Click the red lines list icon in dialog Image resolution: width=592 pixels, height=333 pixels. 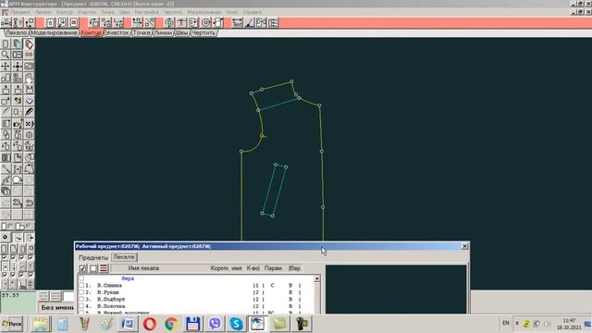(104, 268)
